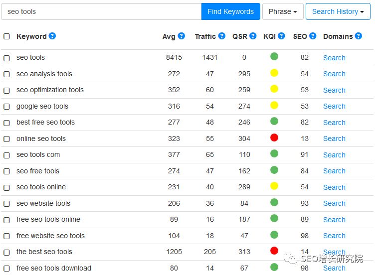Open Domains Search link for free seo tools download
The image size is (375, 275).
click(334, 268)
